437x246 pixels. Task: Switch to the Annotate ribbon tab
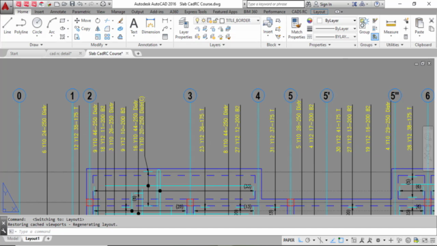58,12
